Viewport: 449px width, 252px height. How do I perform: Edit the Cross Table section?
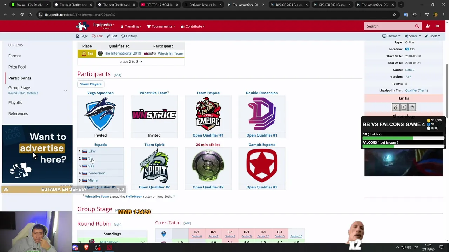tap(187, 223)
